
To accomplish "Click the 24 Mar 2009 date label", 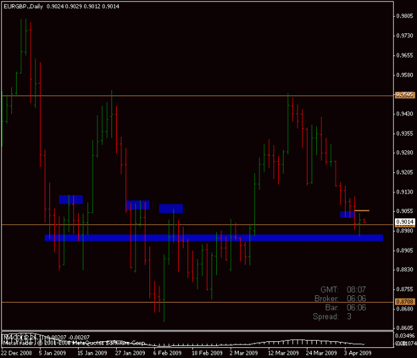I will 322,353.
